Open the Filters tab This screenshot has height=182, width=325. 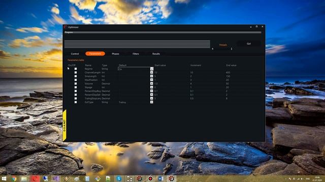pyautogui.click(x=136, y=54)
